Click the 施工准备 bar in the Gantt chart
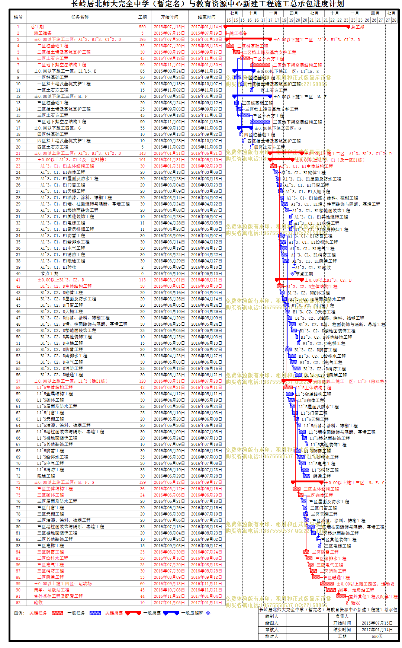This screenshot has width=402, height=648. point(226,33)
